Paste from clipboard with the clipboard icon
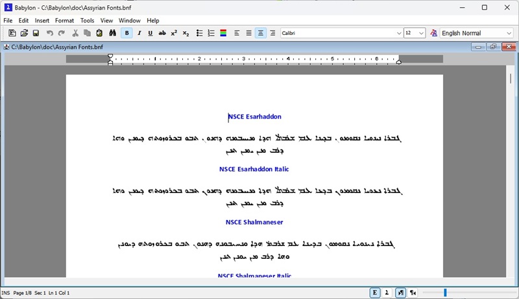The width and height of the screenshot is (519, 299). click(x=99, y=33)
